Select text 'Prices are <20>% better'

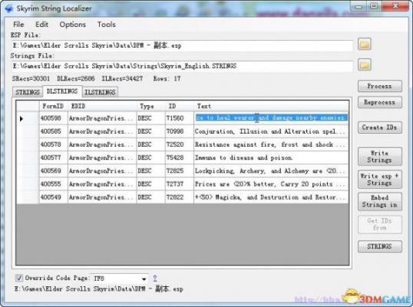click(x=235, y=184)
